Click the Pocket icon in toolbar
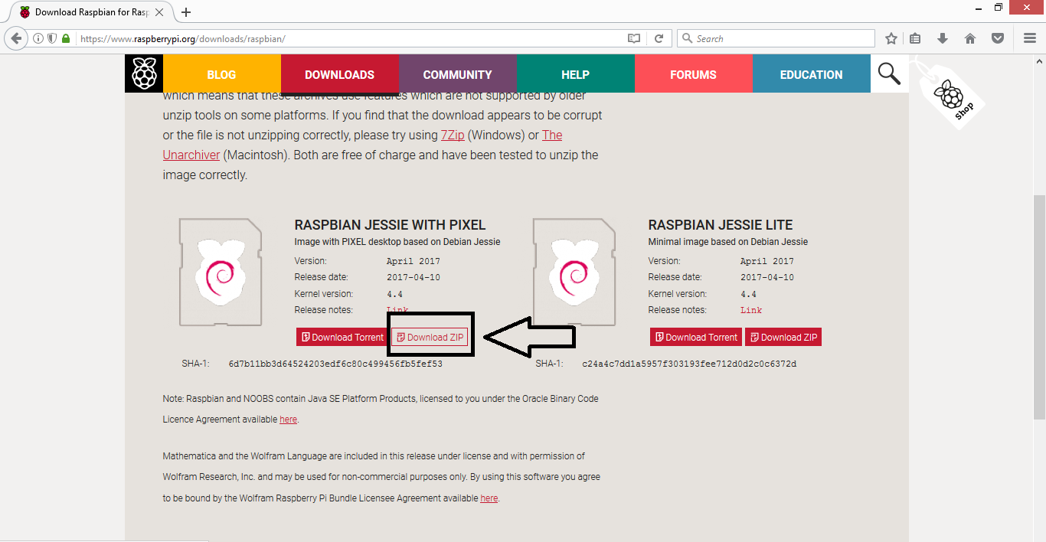This screenshot has width=1046, height=542. pyautogui.click(x=997, y=38)
